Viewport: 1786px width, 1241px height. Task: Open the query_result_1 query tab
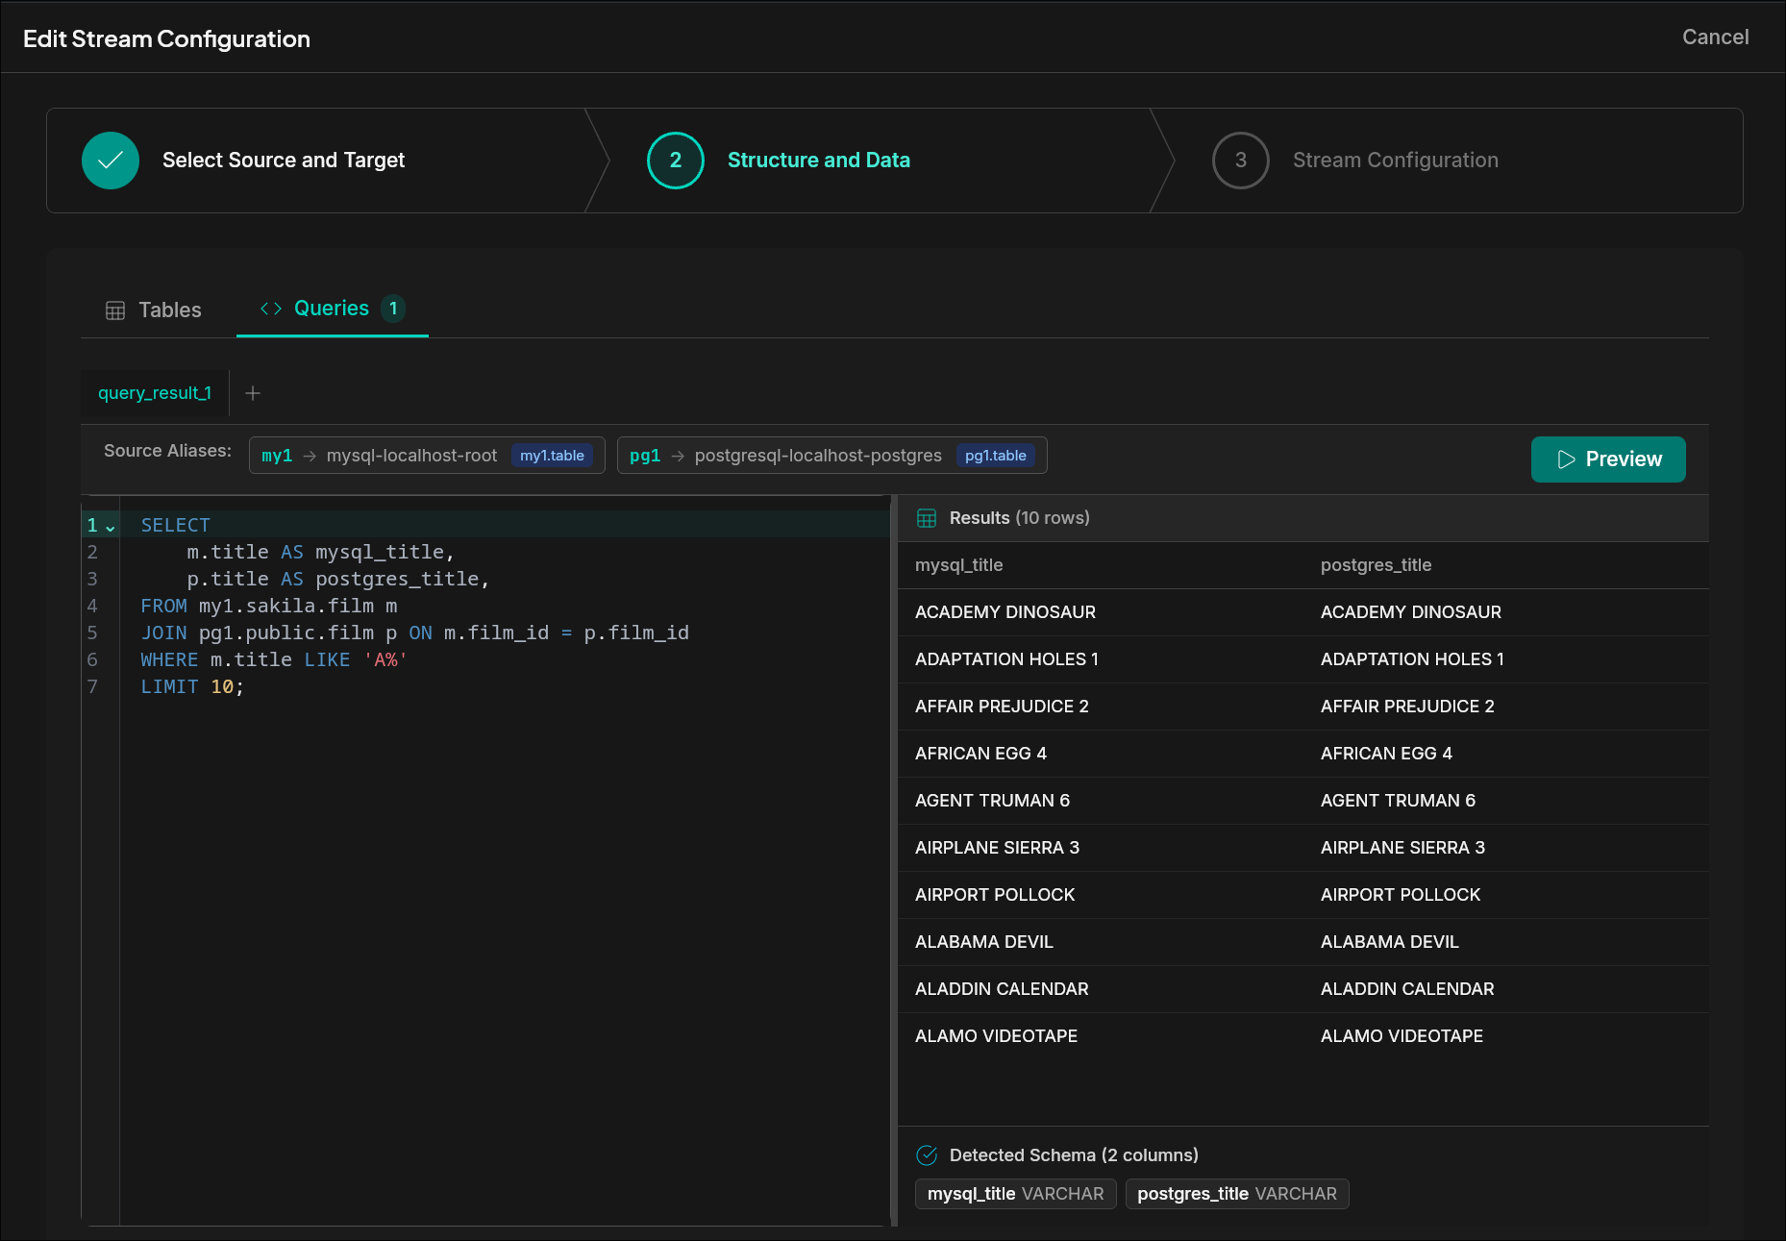click(155, 393)
